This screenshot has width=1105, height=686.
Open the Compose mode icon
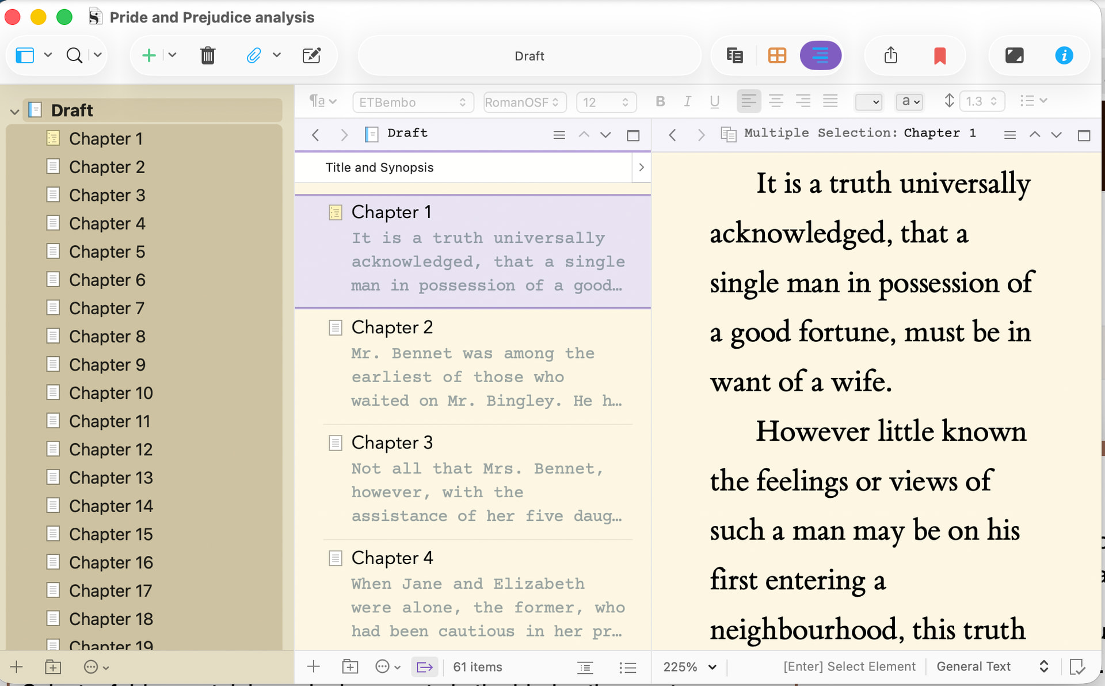coord(1014,56)
